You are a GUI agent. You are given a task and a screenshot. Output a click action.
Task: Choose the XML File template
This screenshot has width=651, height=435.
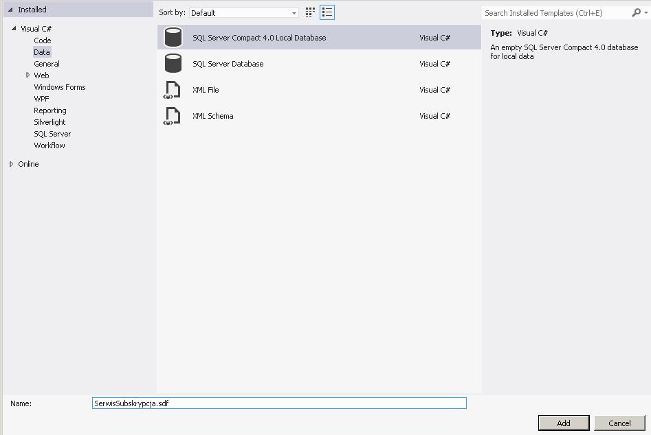point(319,90)
